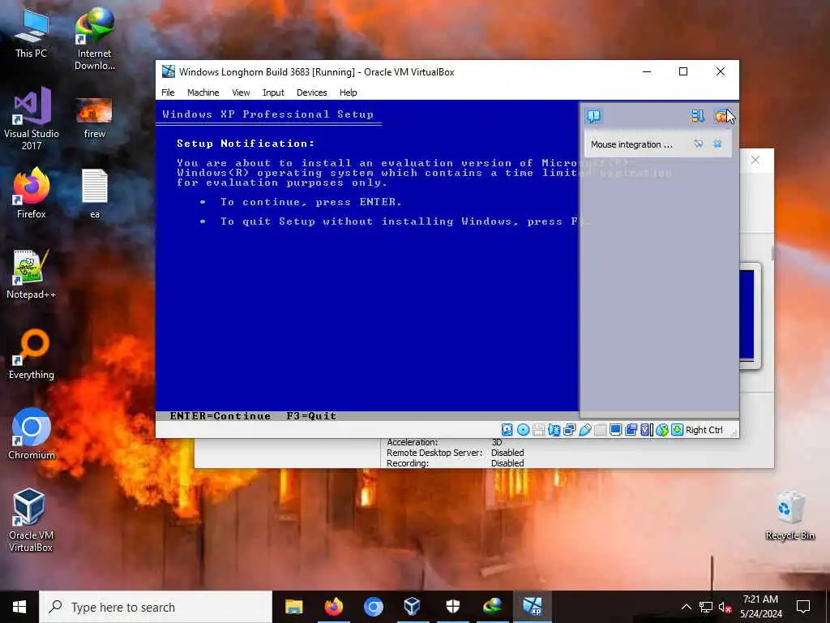The height and width of the screenshot is (623, 830).
Task: Click the network adapter status icon
Action: [x=554, y=430]
